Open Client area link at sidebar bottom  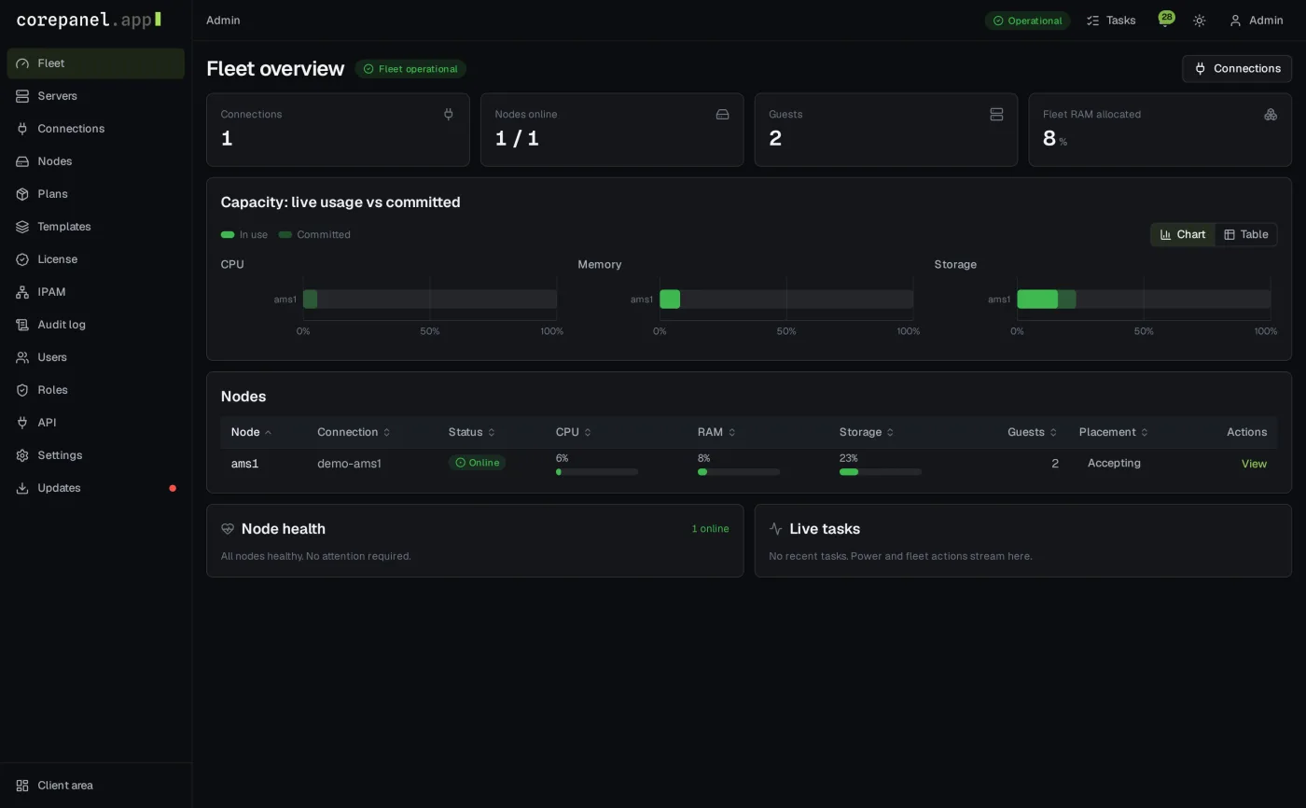coord(95,786)
